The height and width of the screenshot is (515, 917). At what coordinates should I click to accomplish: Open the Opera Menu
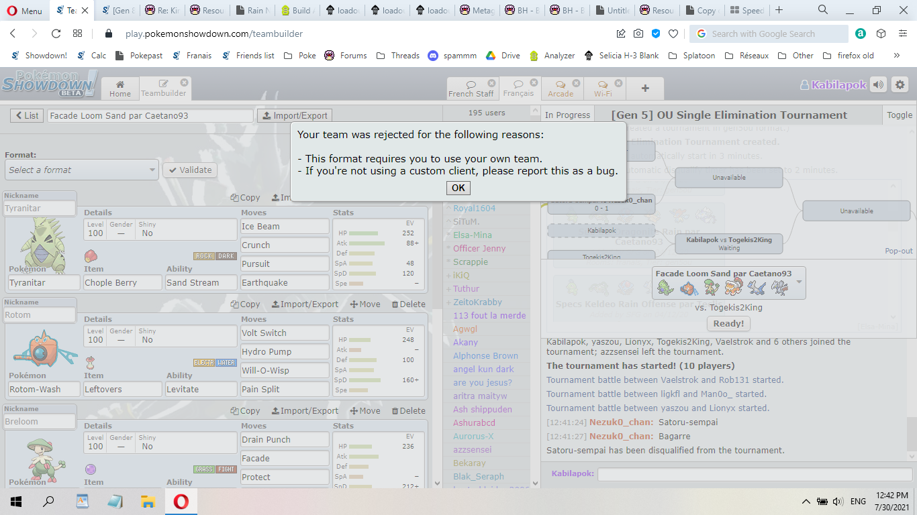click(x=24, y=11)
